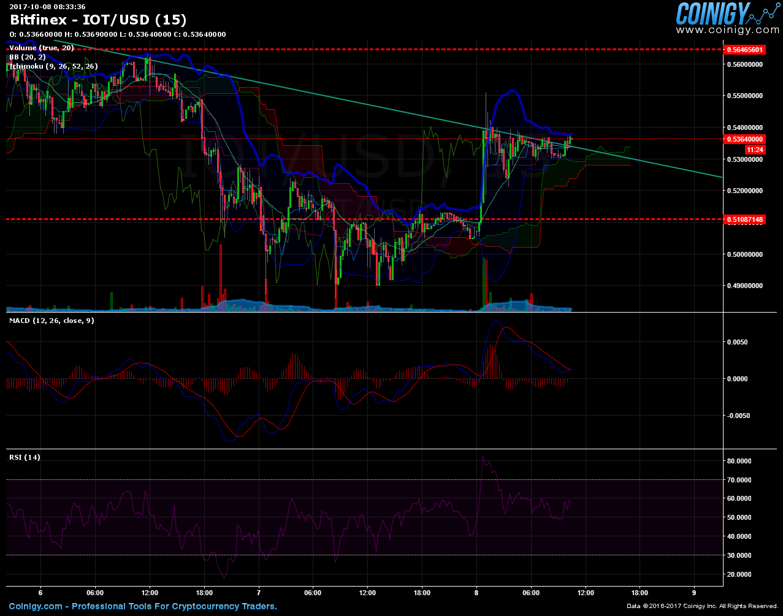Select the timestamp 2017-10-08 08:33:36
The width and height of the screenshot is (783, 616).
click(x=47, y=7)
